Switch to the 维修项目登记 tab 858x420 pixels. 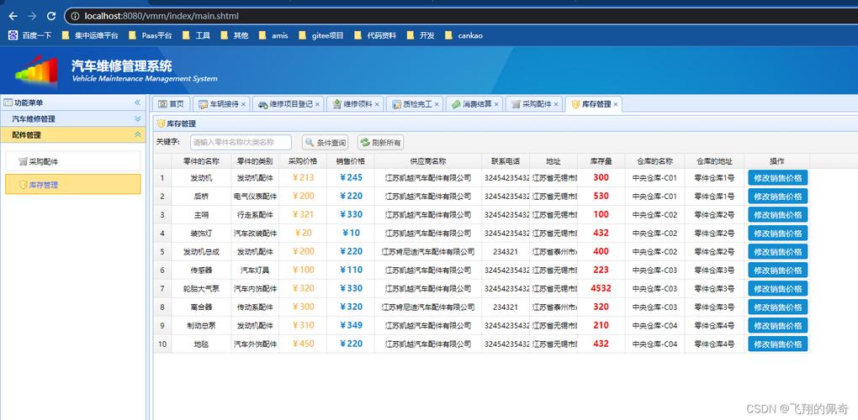pyautogui.click(x=288, y=104)
